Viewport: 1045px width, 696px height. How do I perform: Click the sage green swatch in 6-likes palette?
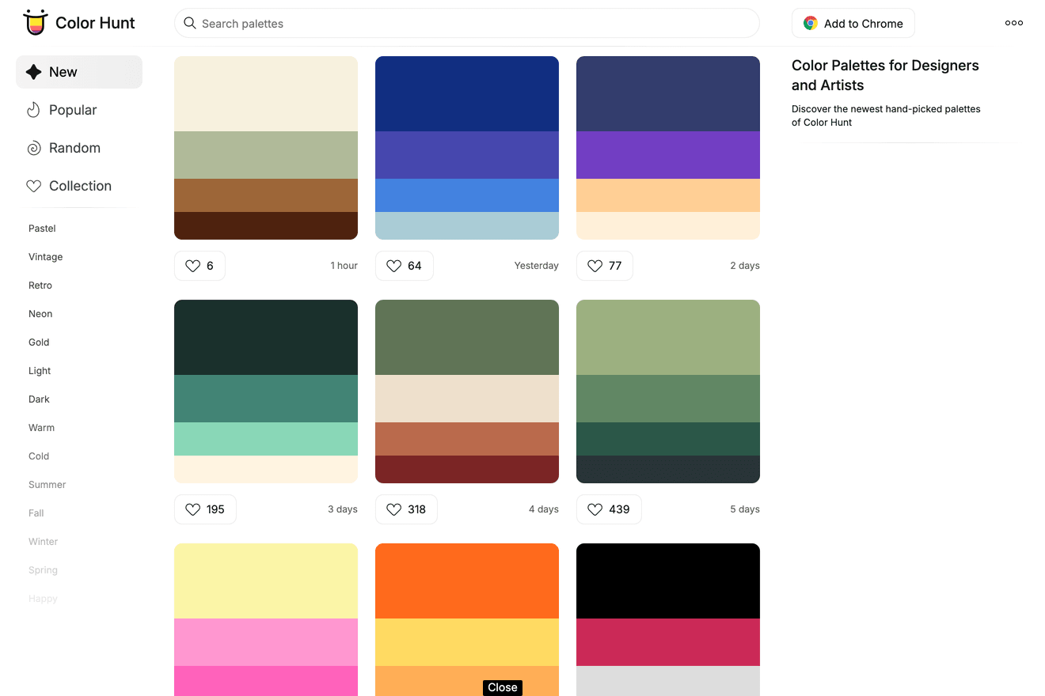point(266,155)
